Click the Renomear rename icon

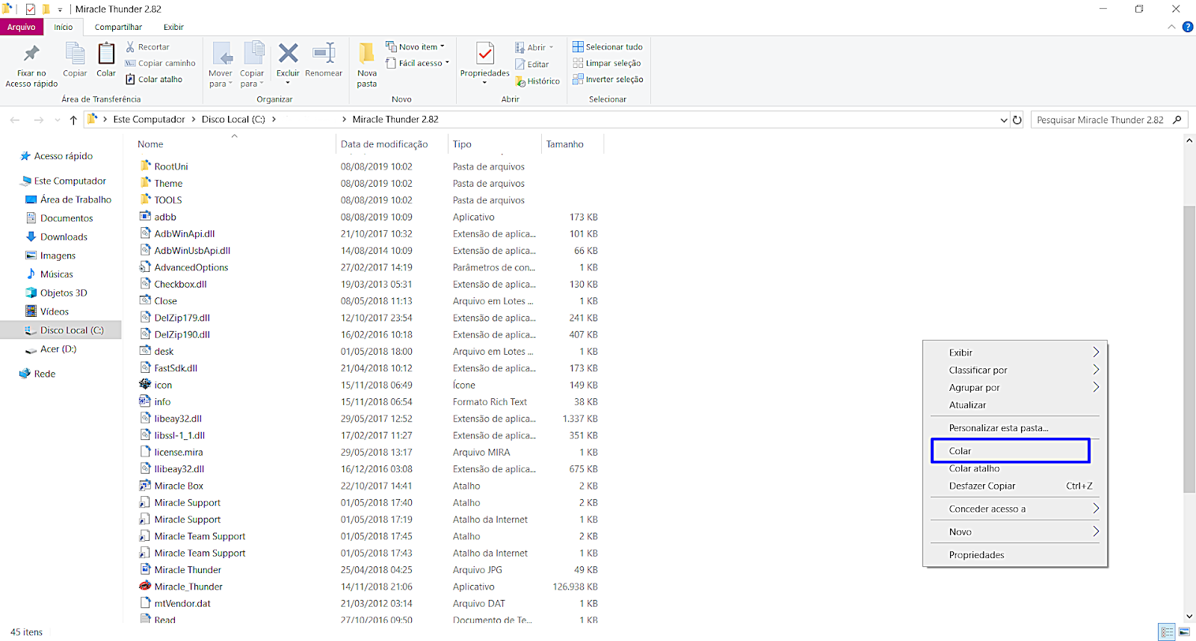[x=324, y=54]
